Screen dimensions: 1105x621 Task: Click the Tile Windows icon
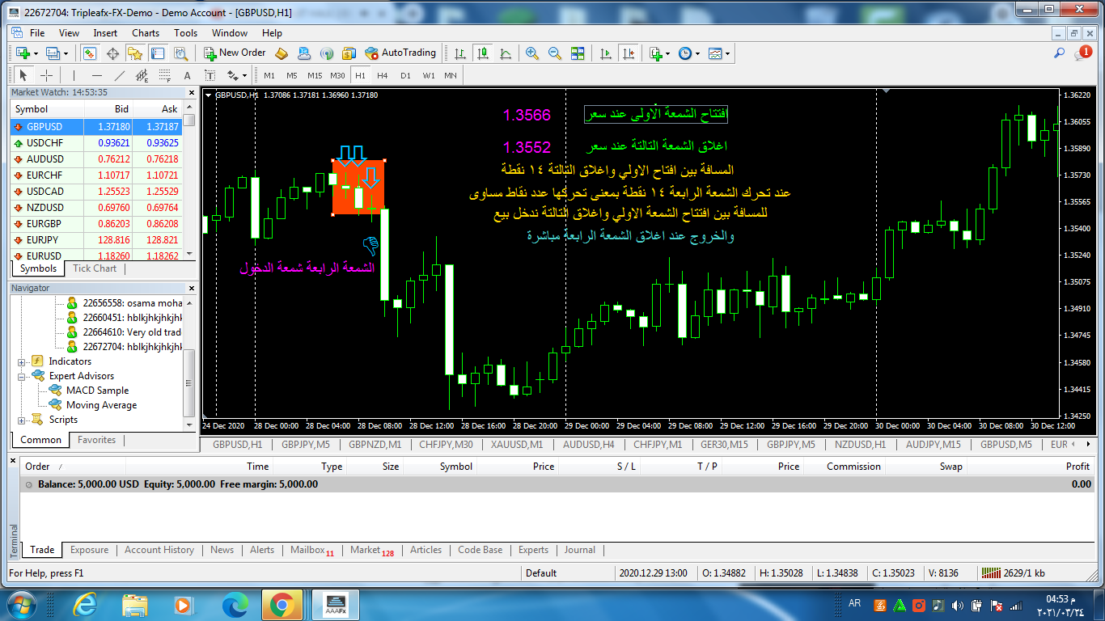pos(578,53)
